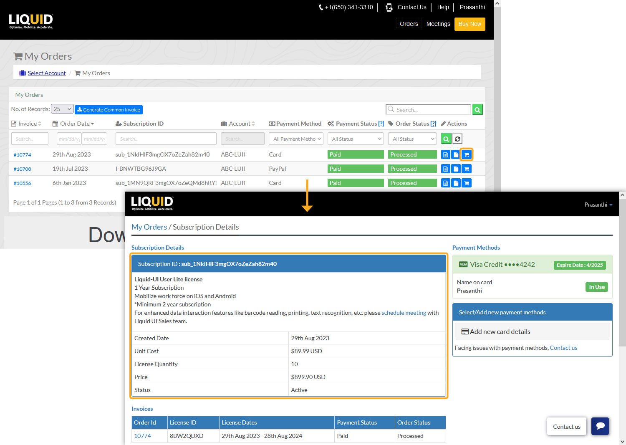Open order 10774 link in Invoices table
The image size is (626, 445).
click(142, 436)
